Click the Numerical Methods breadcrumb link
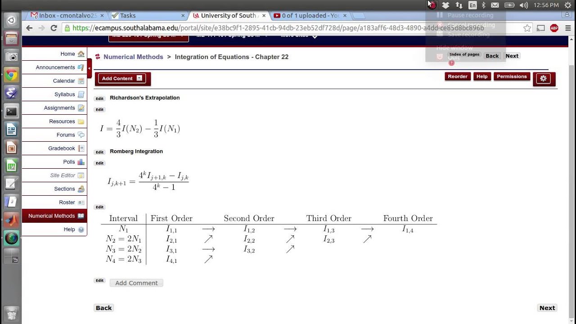 click(x=133, y=57)
